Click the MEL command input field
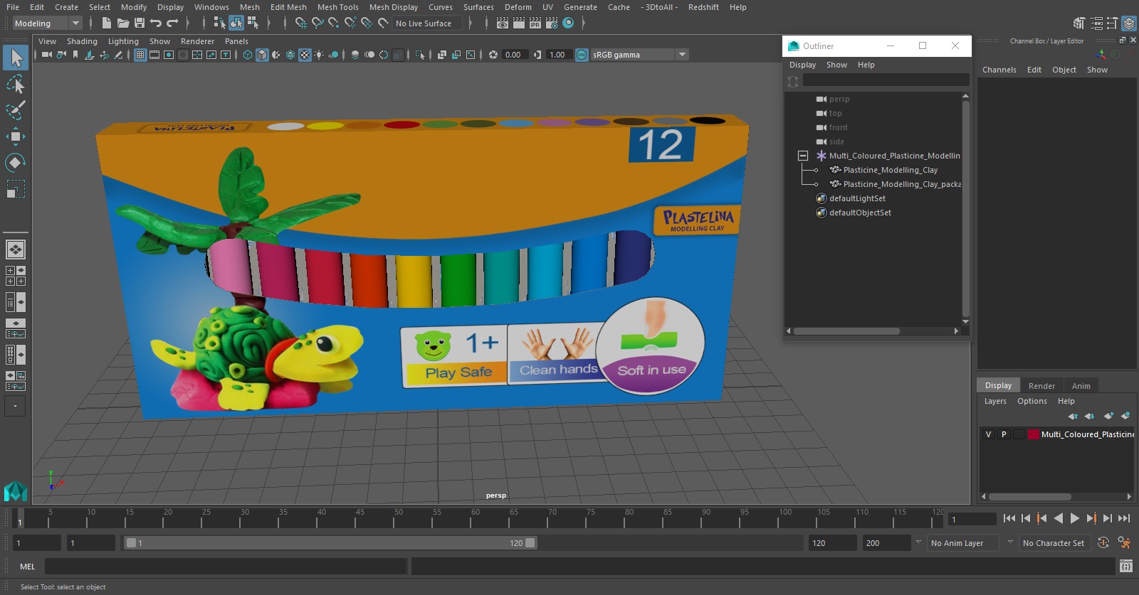The width and height of the screenshot is (1139, 595). click(225, 567)
